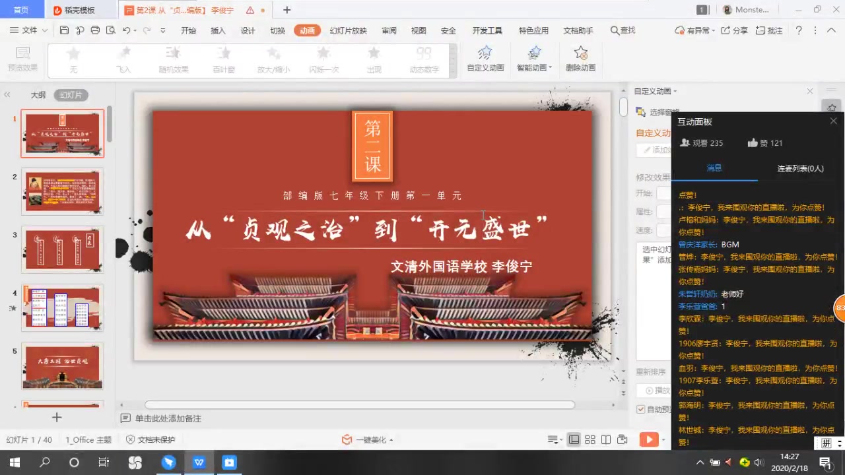Open the help question mark icon
Image resolution: width=845 pixels, height=475 pixels.
point(799,30)
